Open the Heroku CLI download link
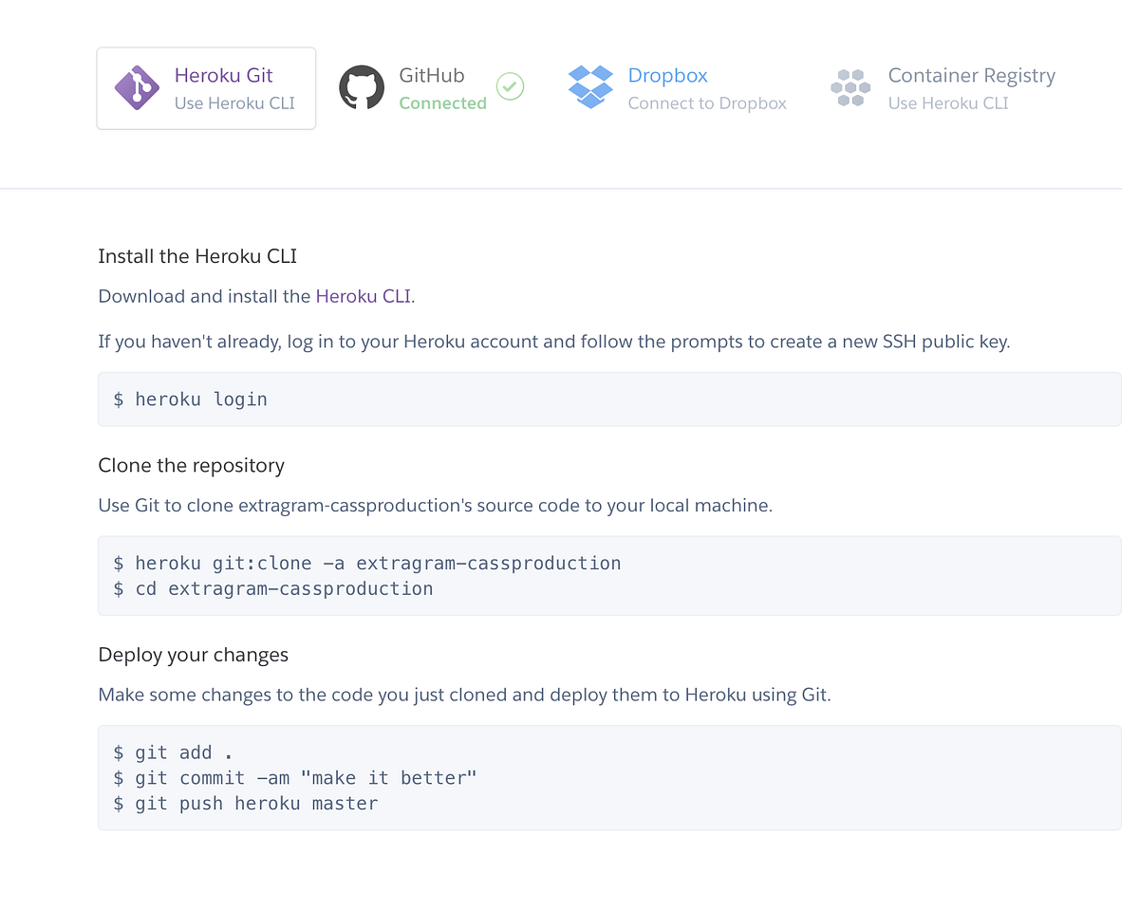1139x910 pixels. pyautogui.click(x=363, y=296)
